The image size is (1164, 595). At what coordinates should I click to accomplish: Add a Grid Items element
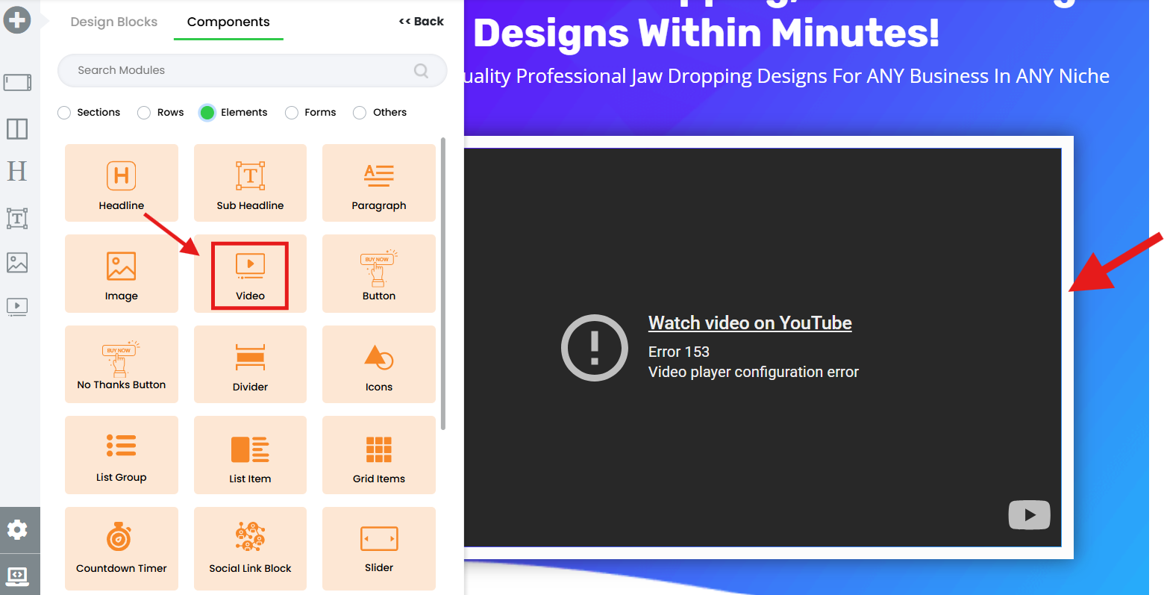click(379, 455)
